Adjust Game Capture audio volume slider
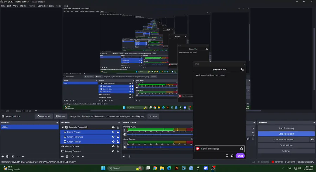The image size is (316, 172). point(160,147)
